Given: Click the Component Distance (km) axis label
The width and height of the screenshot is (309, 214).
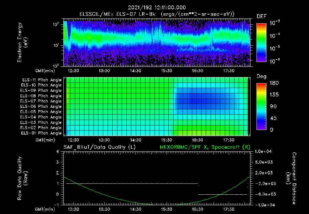Looking at the screenshot, I should [291, 178].
